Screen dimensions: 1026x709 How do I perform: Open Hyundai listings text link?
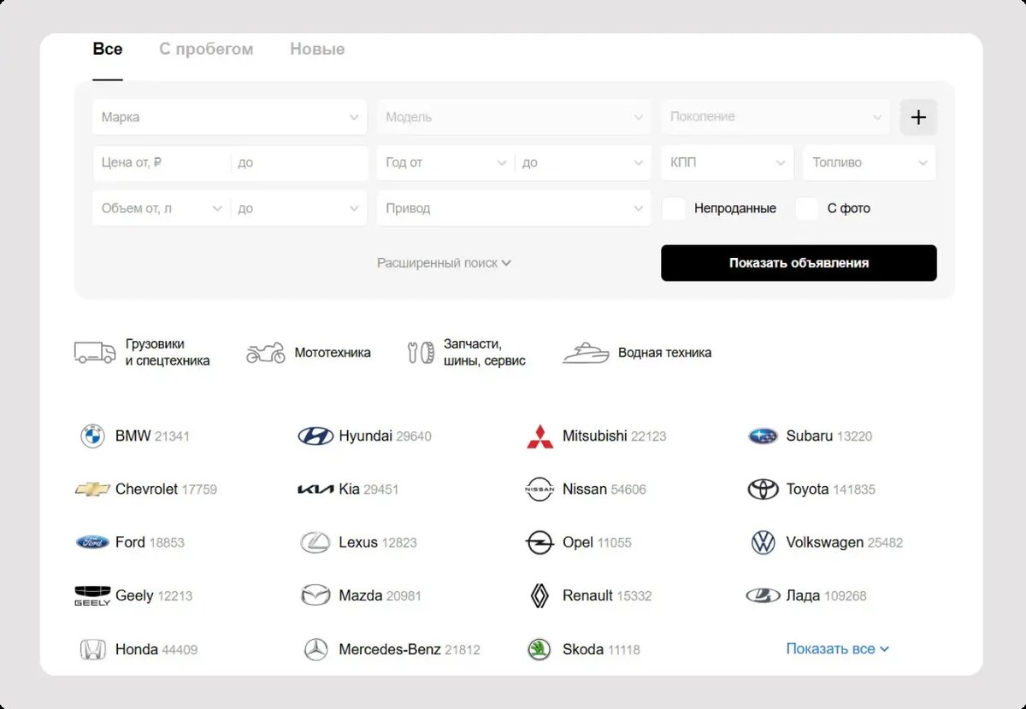[366, 437]
